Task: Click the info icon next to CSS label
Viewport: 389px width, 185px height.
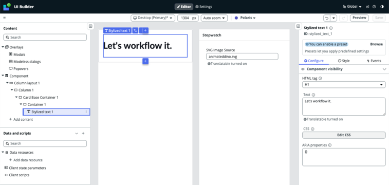Action: pos(312,129)
